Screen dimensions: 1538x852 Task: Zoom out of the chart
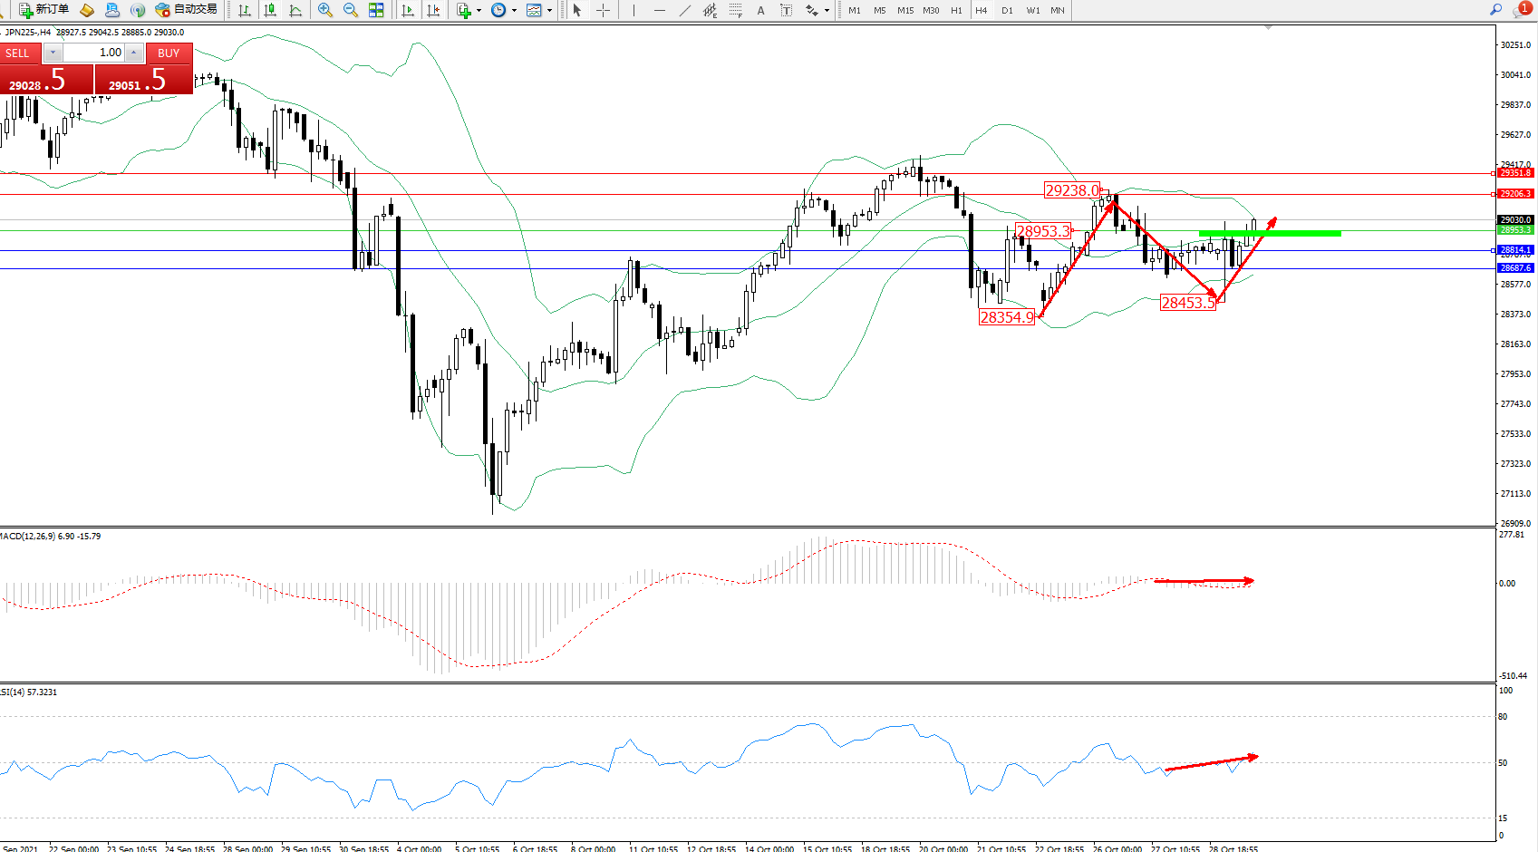click(x=350, y=10)
